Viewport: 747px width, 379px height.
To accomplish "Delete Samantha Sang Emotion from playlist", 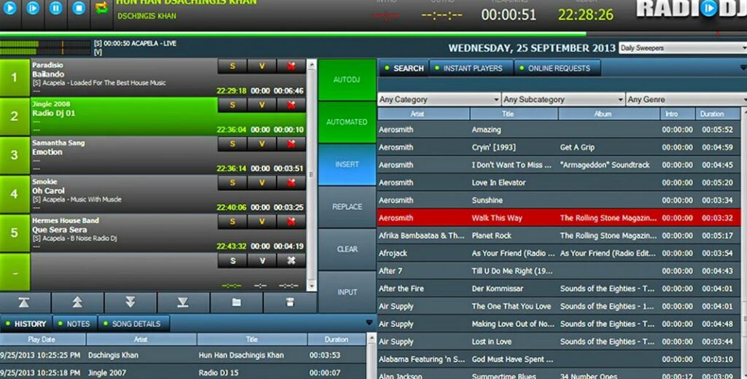I will pyautogui.click(x=291, y=144).
